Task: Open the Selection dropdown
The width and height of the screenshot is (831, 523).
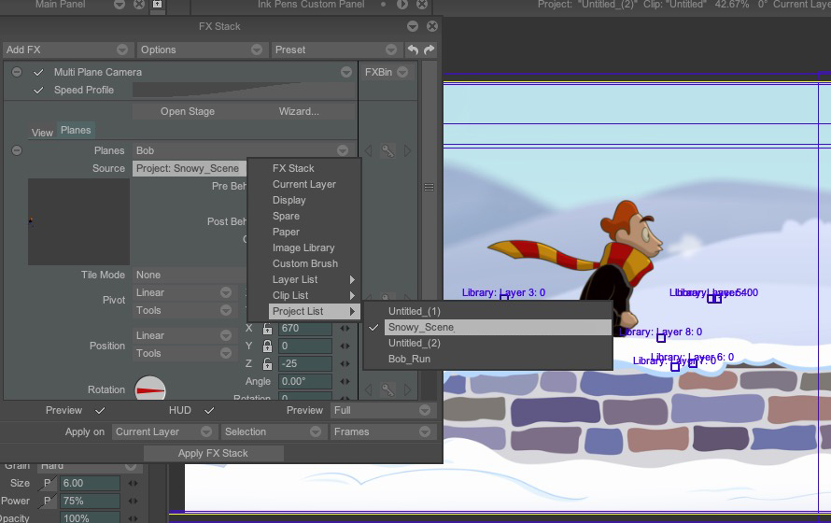Action: point(273,432)
